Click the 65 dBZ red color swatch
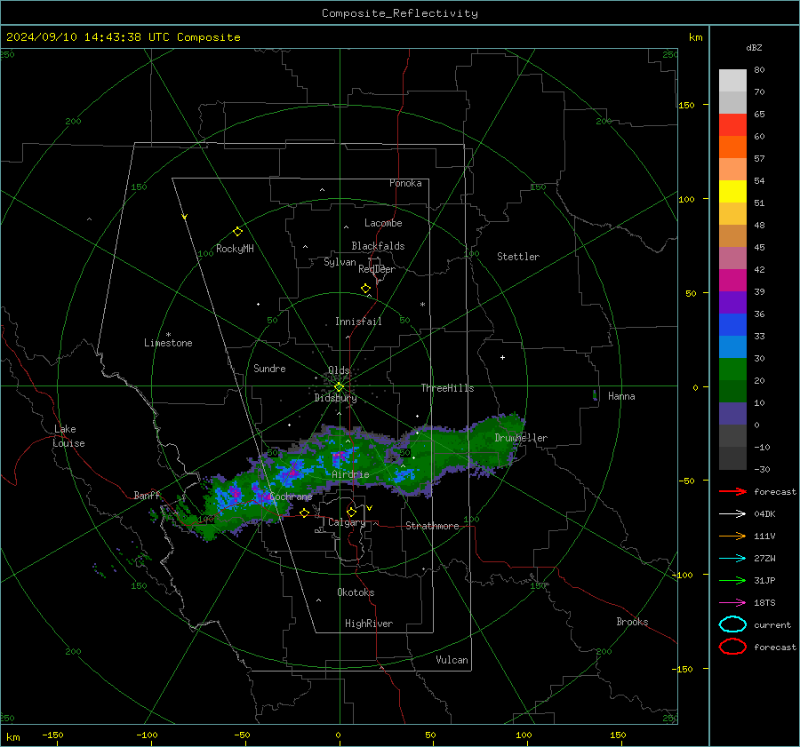 (732, 125)
